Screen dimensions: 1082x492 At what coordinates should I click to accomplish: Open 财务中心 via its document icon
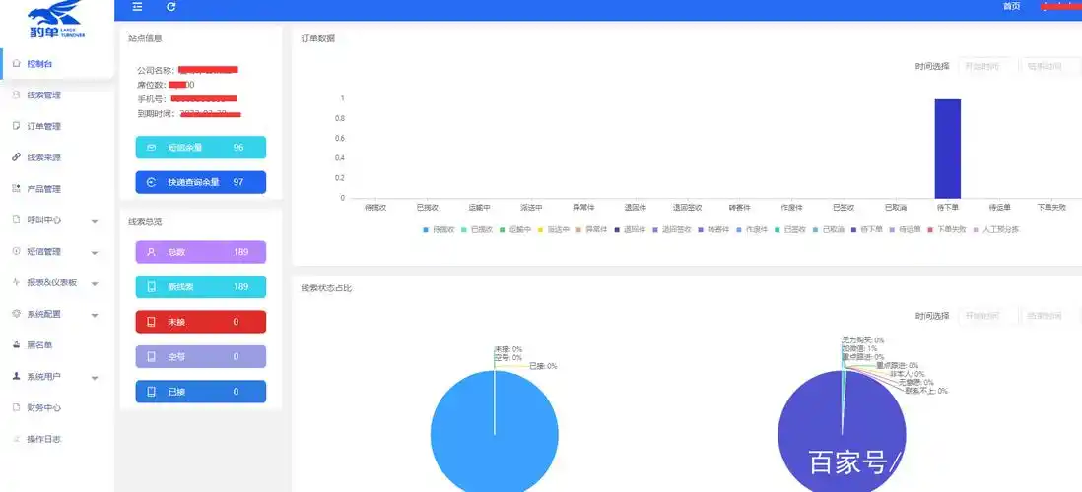click(x=17, y=407)
